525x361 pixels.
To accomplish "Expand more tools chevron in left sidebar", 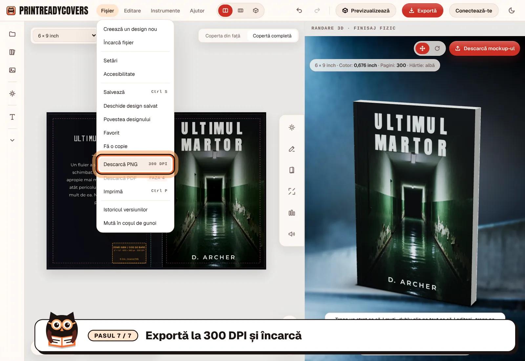I will [x=12, y=140].
